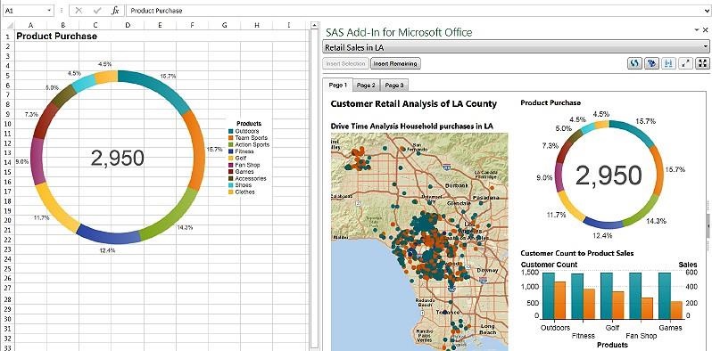Select row header 2

[x=7, y=46]
